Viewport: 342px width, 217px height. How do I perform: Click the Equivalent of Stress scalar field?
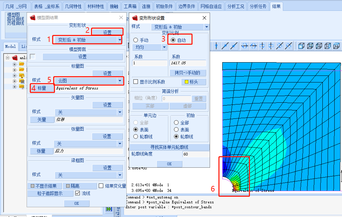click(x=89, y=88)
